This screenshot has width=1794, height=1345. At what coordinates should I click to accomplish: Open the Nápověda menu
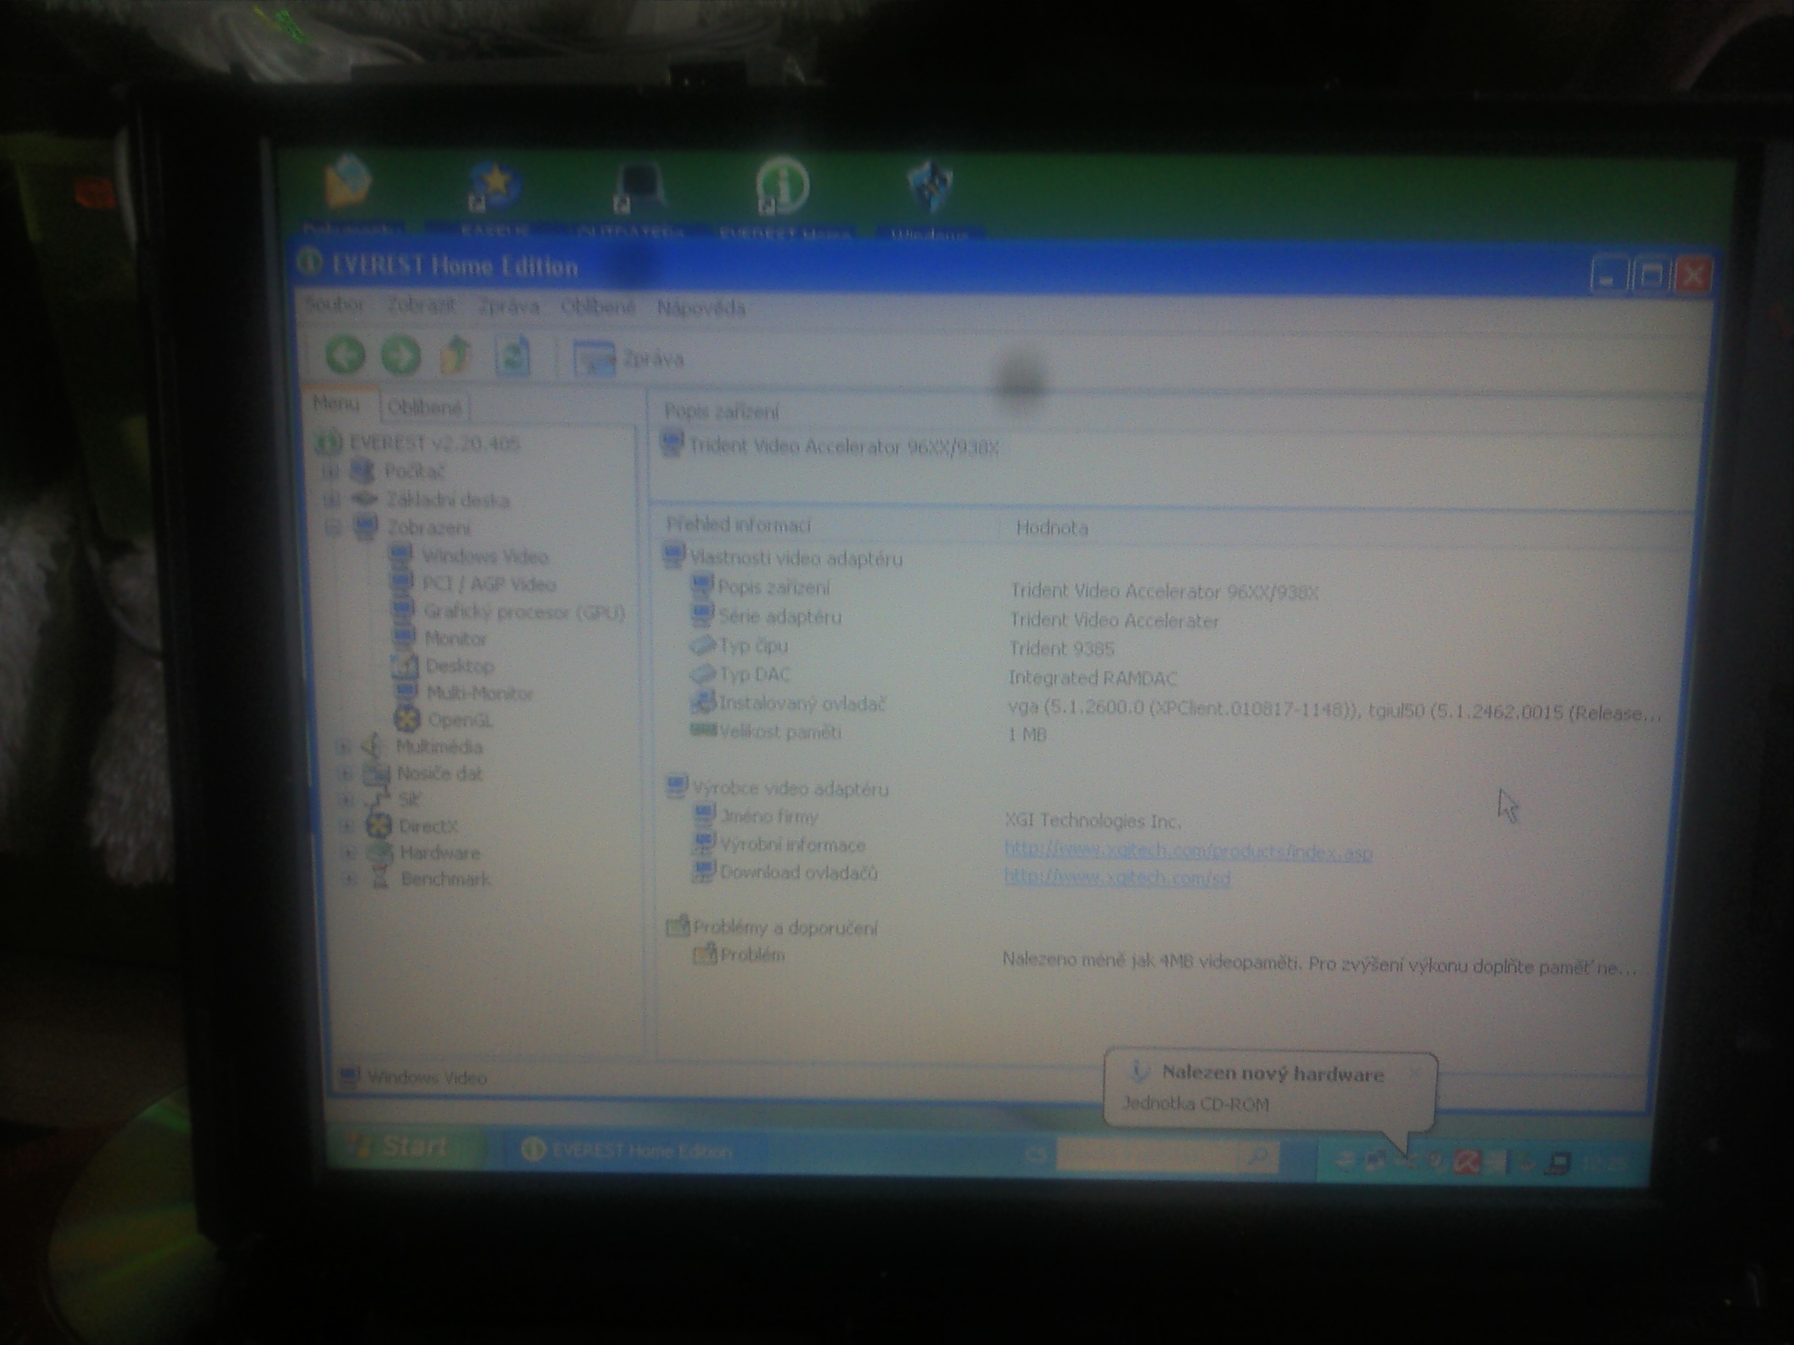coord(700,308)
